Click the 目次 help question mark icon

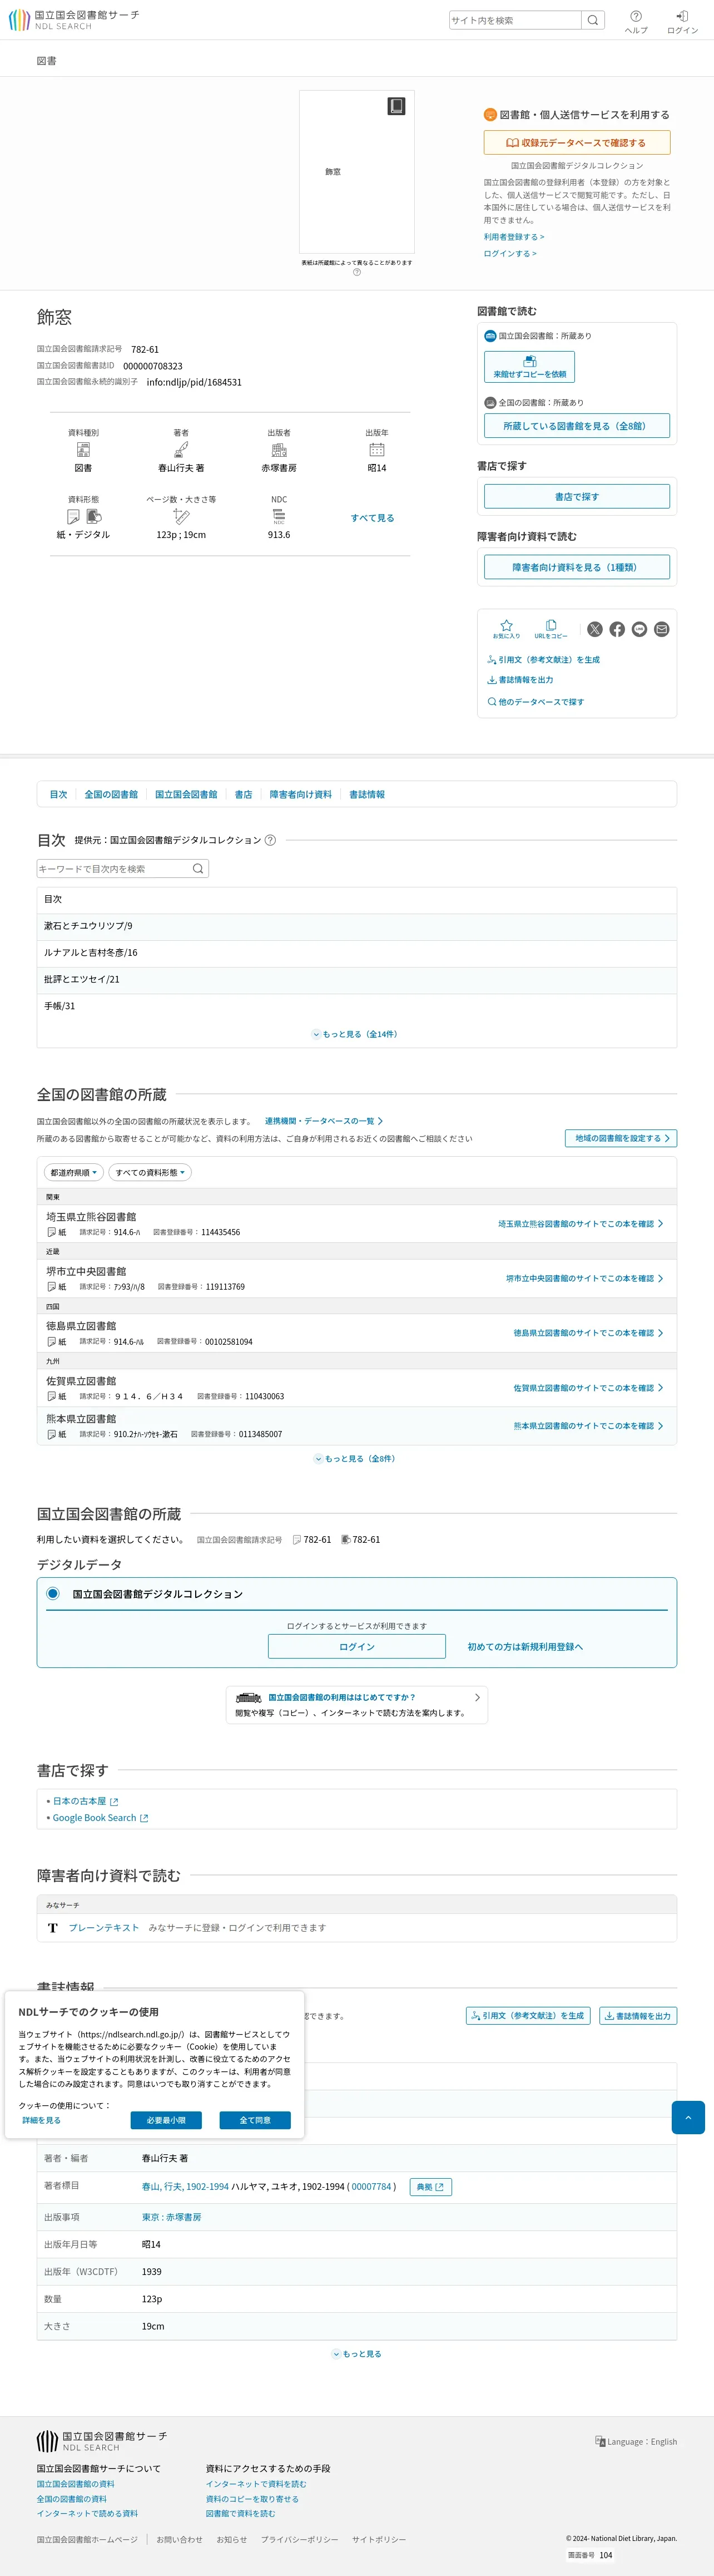click(x=270, y=840)
